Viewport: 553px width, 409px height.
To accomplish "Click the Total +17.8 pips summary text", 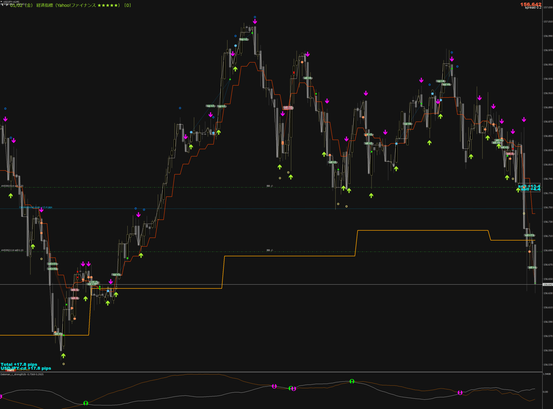I will [x=19, y=365].
